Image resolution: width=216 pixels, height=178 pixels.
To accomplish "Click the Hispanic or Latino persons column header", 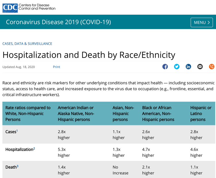I will tap(201, 114).
